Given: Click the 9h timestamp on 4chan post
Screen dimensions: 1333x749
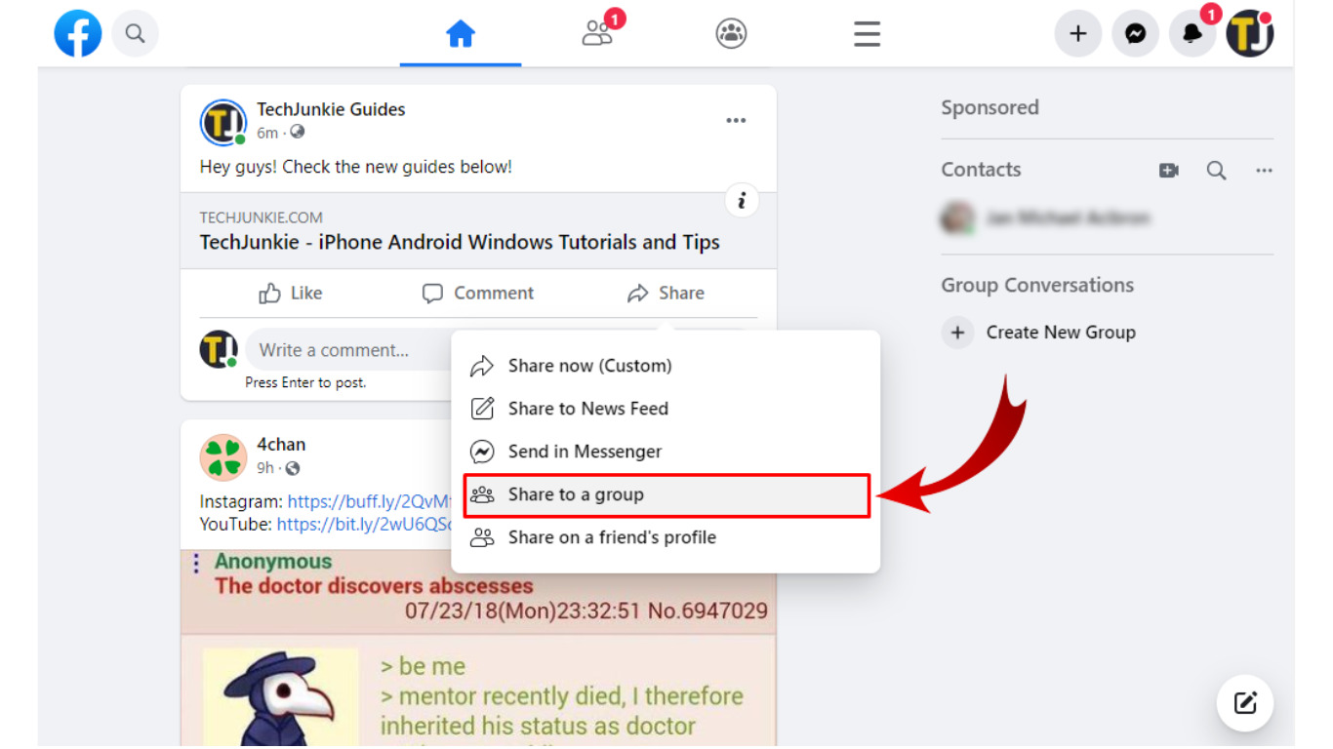Looking at the screenshot, I should coord(265,468).
